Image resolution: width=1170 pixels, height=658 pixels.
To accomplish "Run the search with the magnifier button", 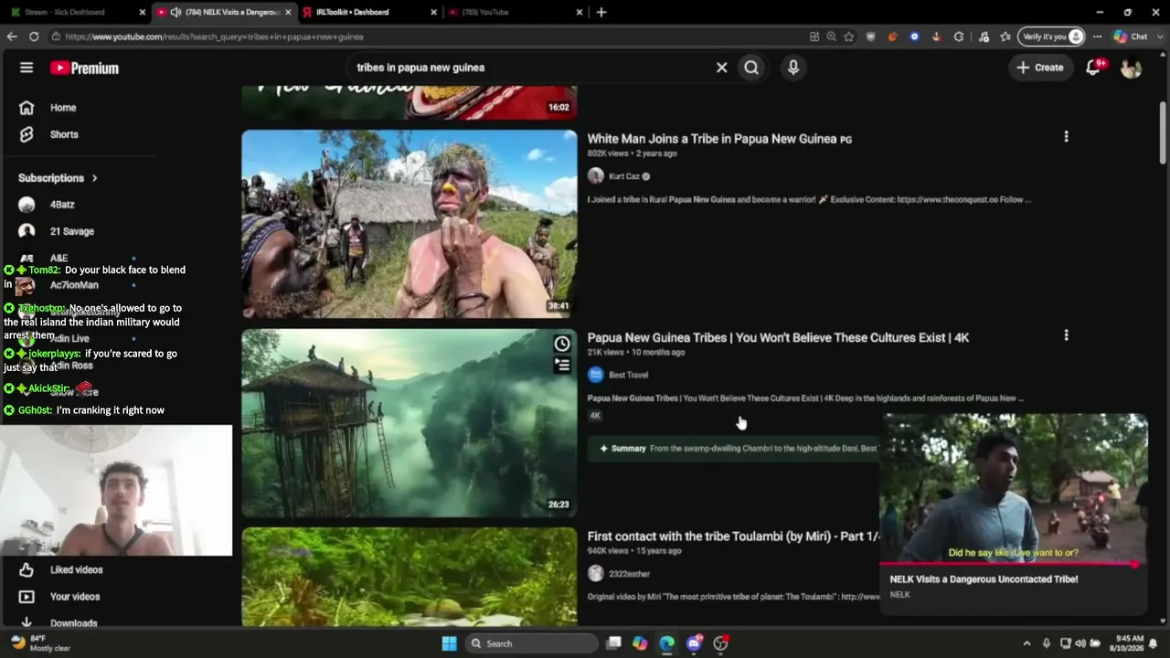I will 751,68.
